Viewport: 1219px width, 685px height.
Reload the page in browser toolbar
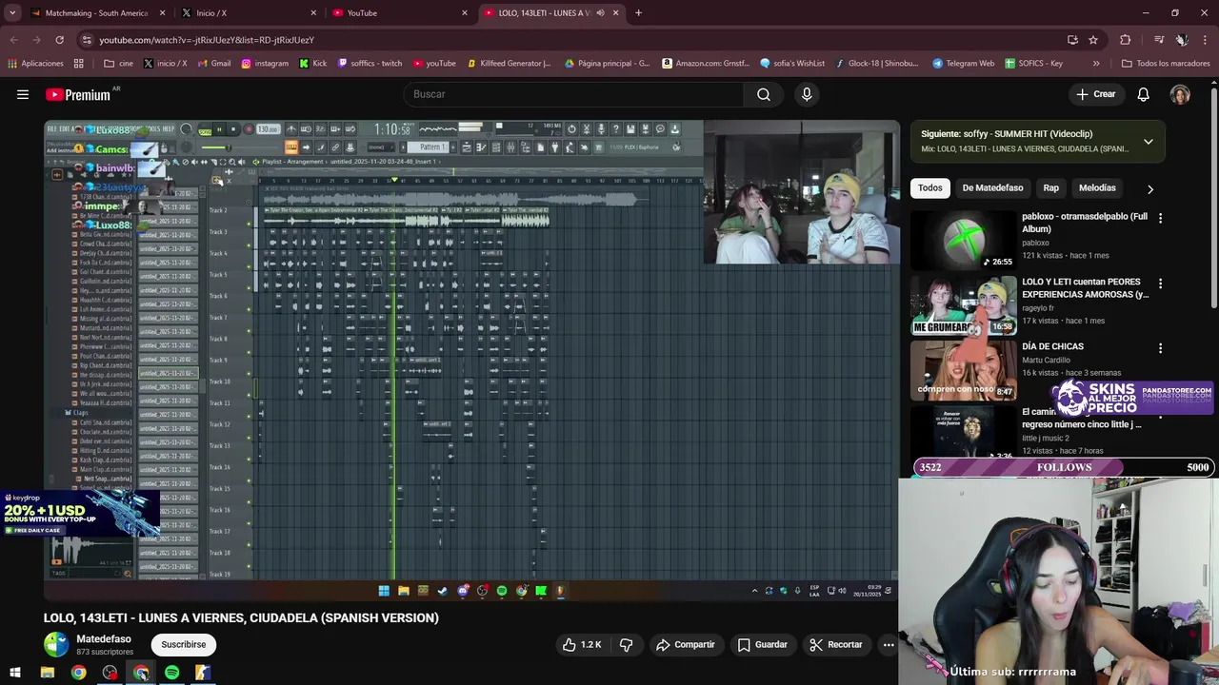point(59,40)
